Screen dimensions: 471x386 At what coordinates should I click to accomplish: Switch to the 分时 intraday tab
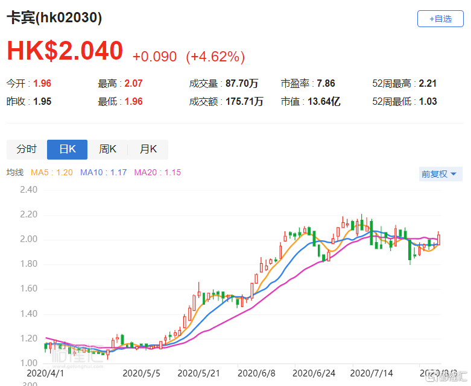(27, 149)
